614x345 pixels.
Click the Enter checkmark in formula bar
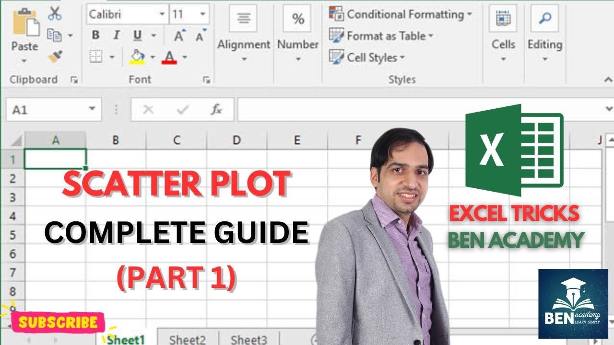click(182, 110)
